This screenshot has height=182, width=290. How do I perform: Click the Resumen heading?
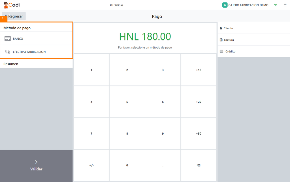(x=11, y=64)
